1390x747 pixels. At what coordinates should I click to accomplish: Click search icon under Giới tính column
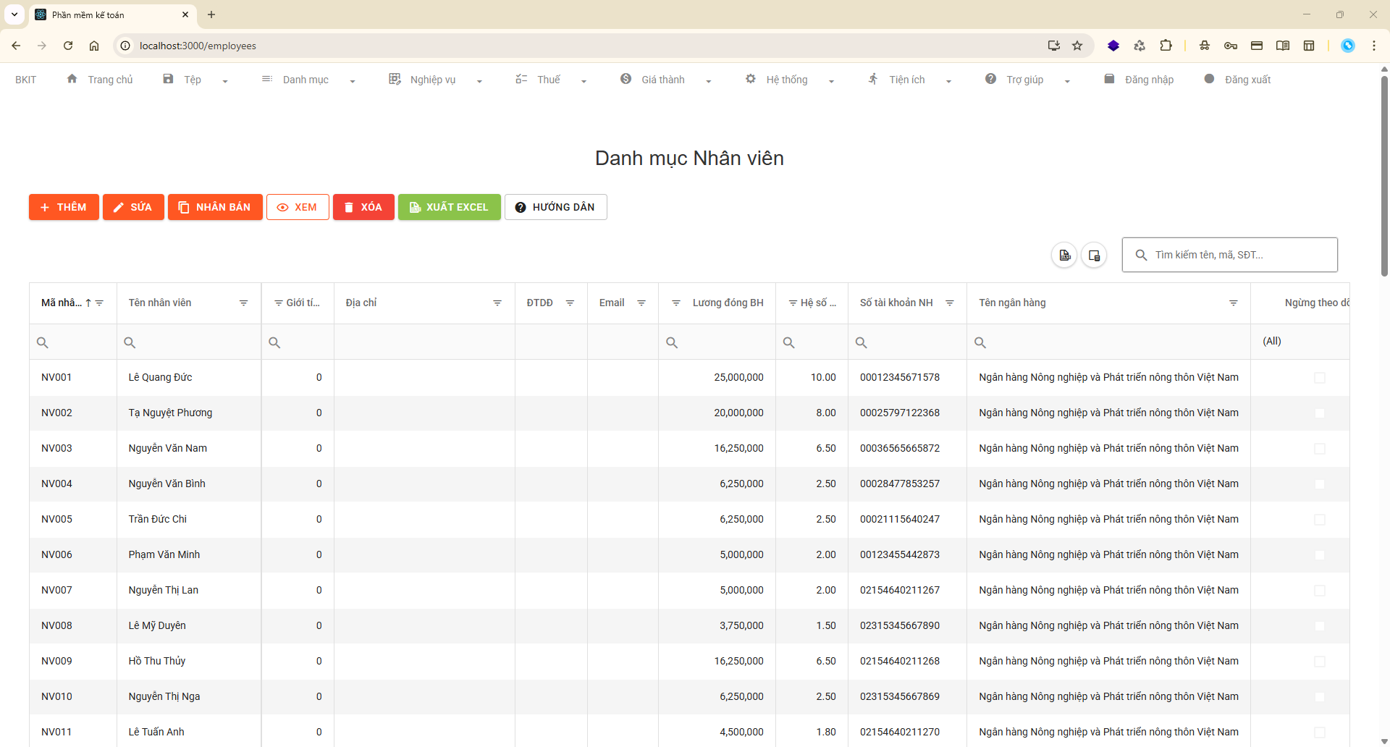point(274,342)
